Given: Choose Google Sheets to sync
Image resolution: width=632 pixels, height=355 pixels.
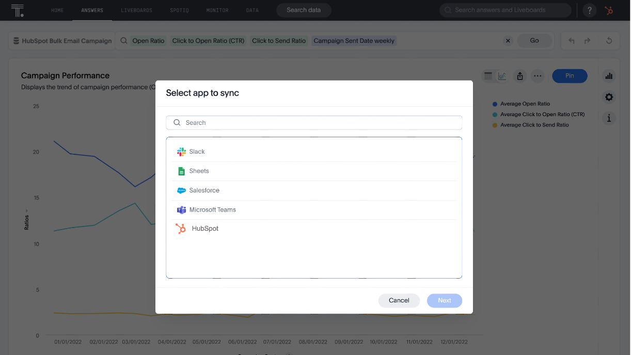Looking at the screenshot, I should pos(199,171).
